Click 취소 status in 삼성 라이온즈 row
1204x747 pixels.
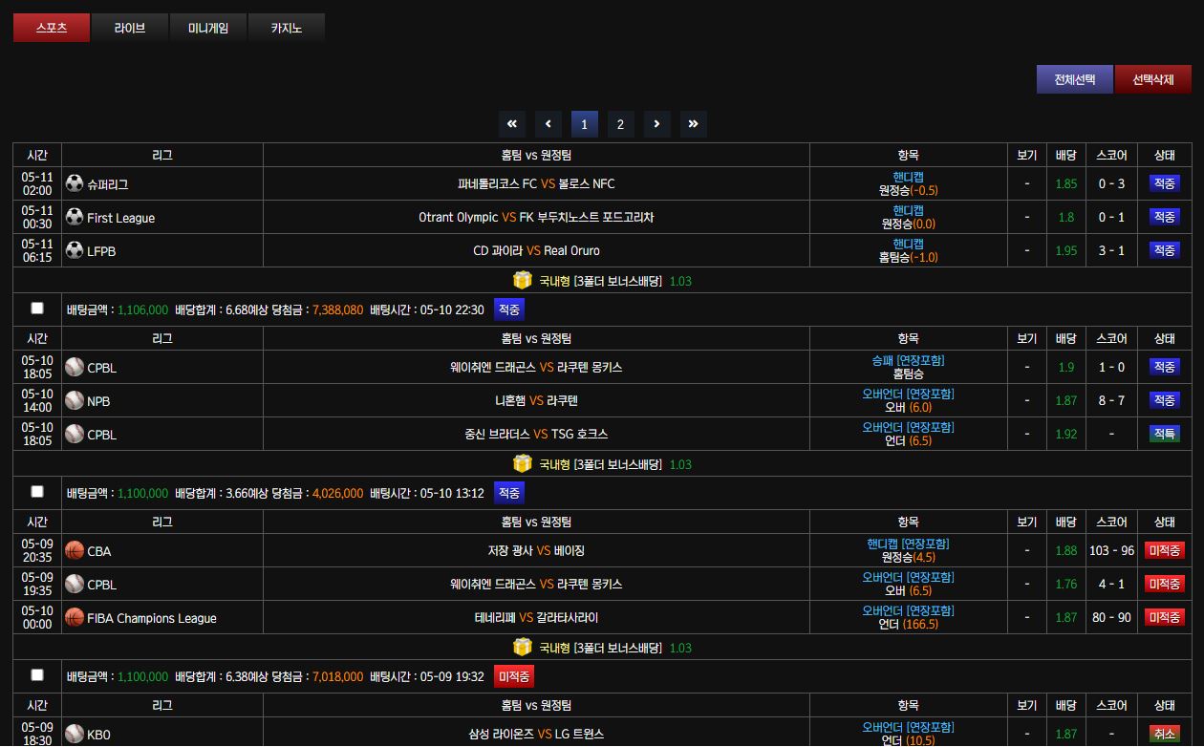pyautogui.click(x=1164, y=734)
